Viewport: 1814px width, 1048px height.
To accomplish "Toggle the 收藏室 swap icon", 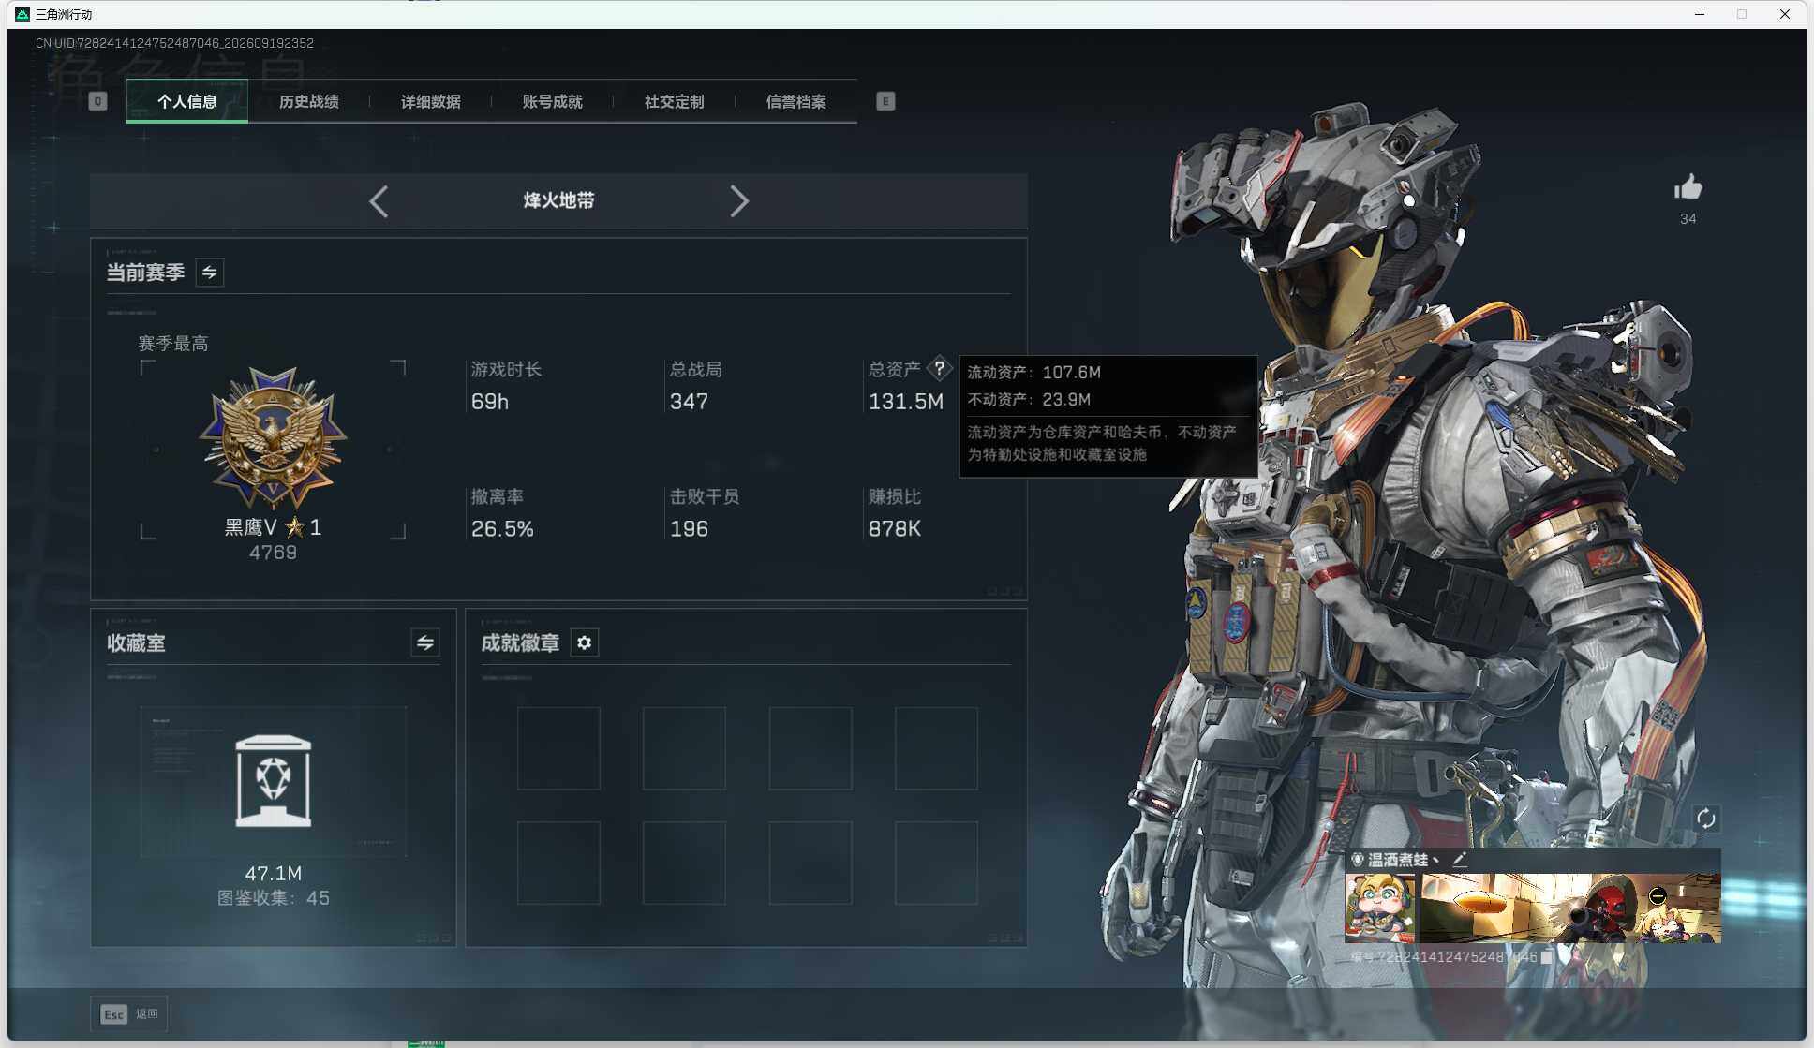I will coord(425,642).
